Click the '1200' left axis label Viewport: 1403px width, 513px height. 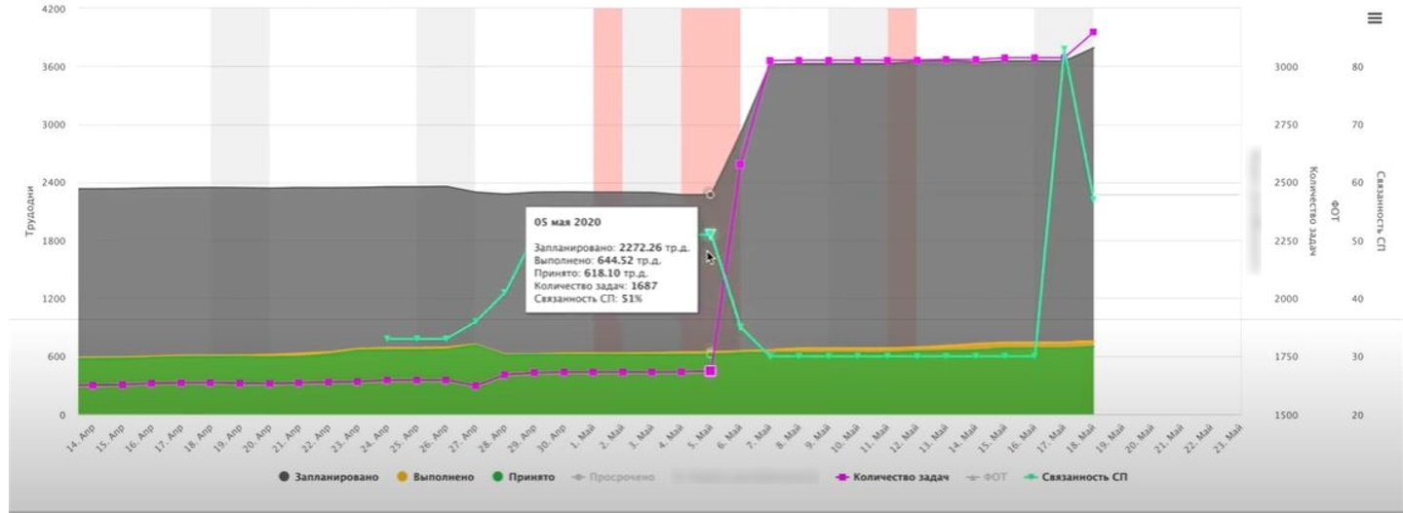point(54,299)
